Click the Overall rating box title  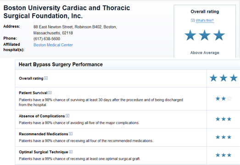(205, 11)
